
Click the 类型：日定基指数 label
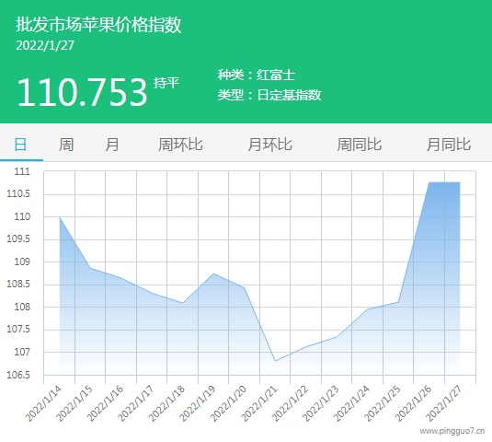[269, 95]
